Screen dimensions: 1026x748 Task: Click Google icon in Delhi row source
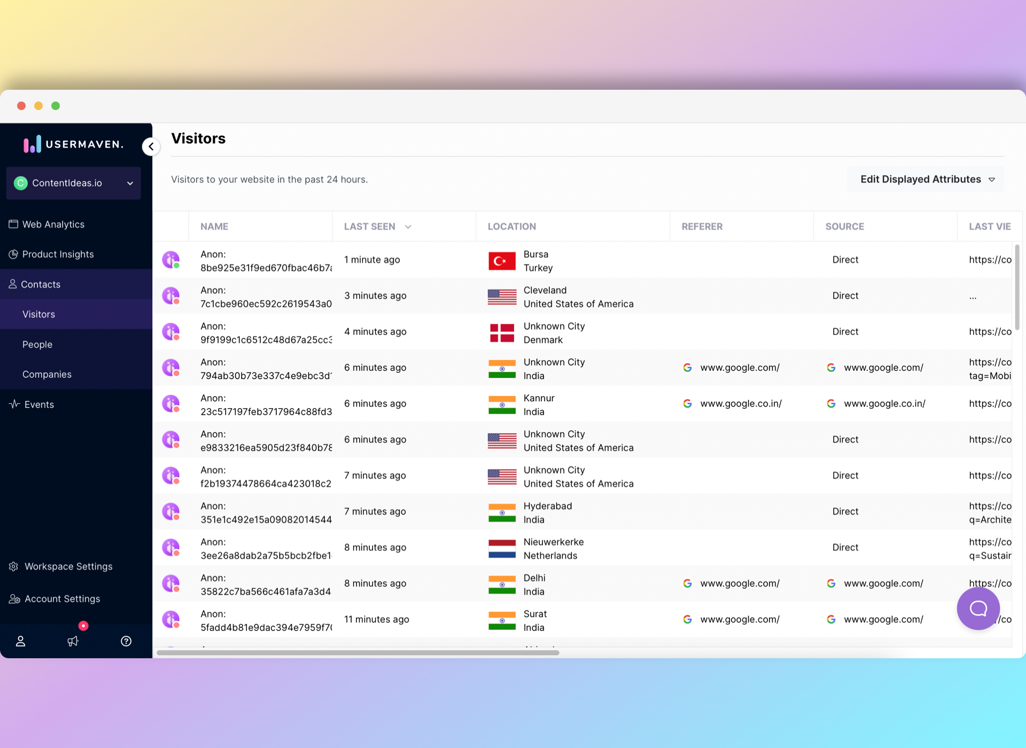coord(831,583)
